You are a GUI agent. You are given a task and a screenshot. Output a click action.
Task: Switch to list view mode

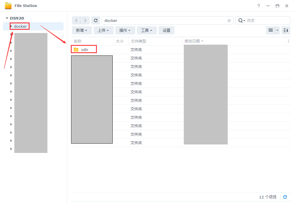[x=270, y=30]
